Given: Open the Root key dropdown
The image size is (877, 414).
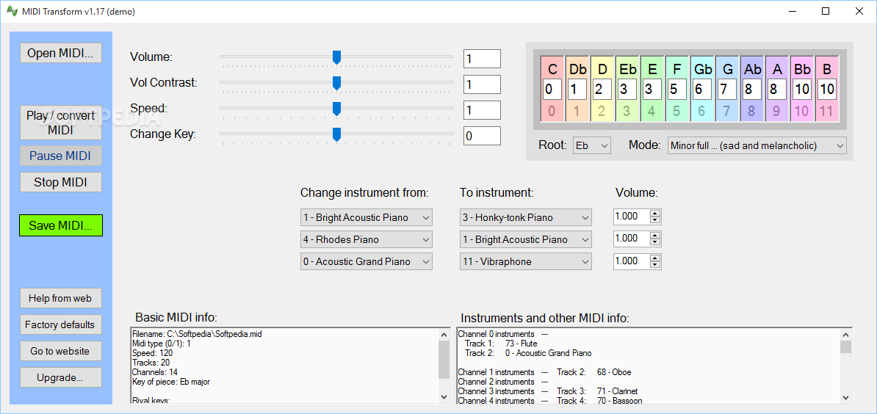Looking at the screenshot, I should 592,146.
